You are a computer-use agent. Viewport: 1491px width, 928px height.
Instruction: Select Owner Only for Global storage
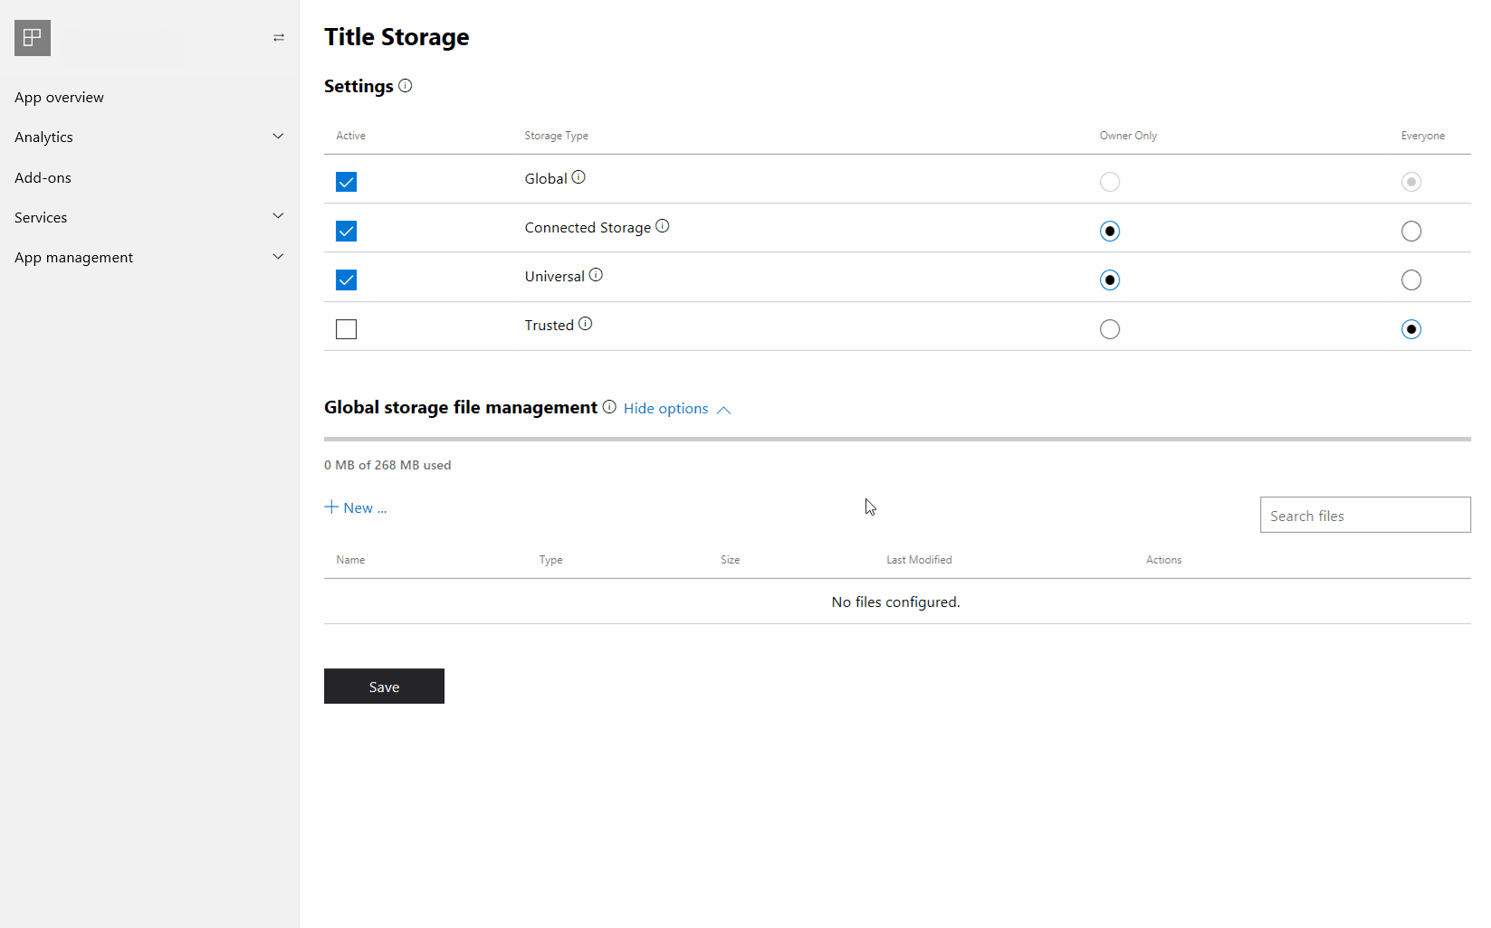coord(1110,182)
